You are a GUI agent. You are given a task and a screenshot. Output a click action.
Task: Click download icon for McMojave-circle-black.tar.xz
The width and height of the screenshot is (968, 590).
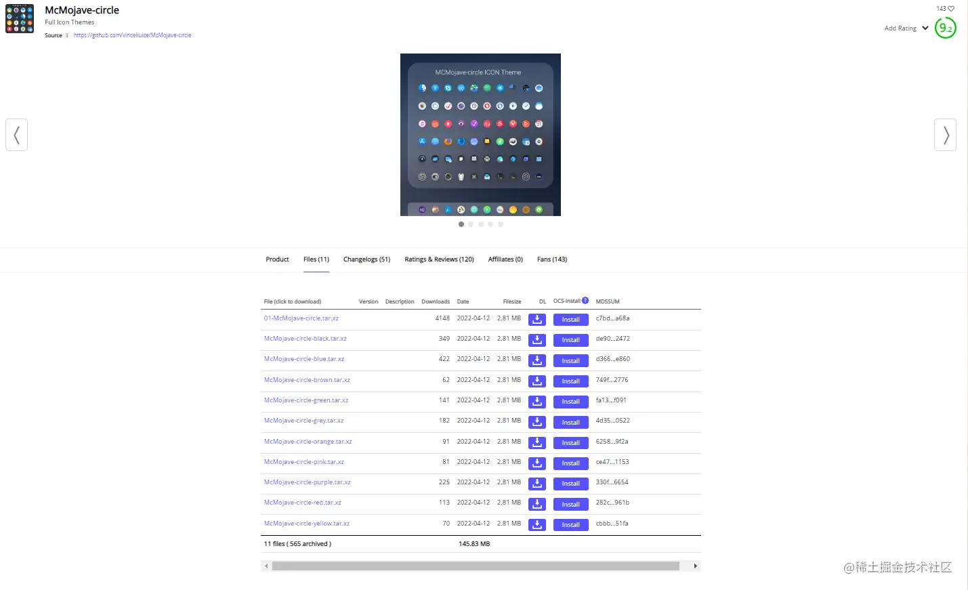coord(537,340)
